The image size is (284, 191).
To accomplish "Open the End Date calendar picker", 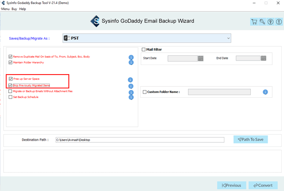I will pos(264,58).
